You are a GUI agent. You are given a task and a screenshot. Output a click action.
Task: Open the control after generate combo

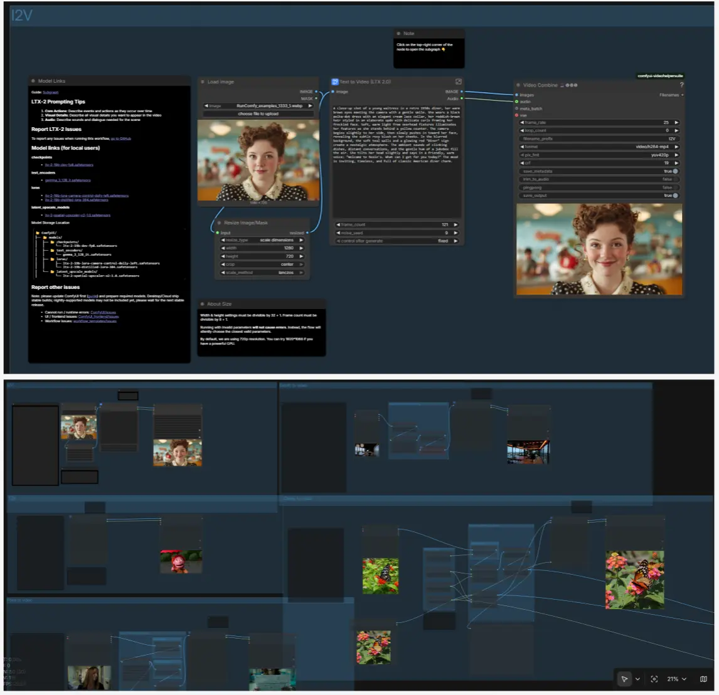click(x=397, y=241)
